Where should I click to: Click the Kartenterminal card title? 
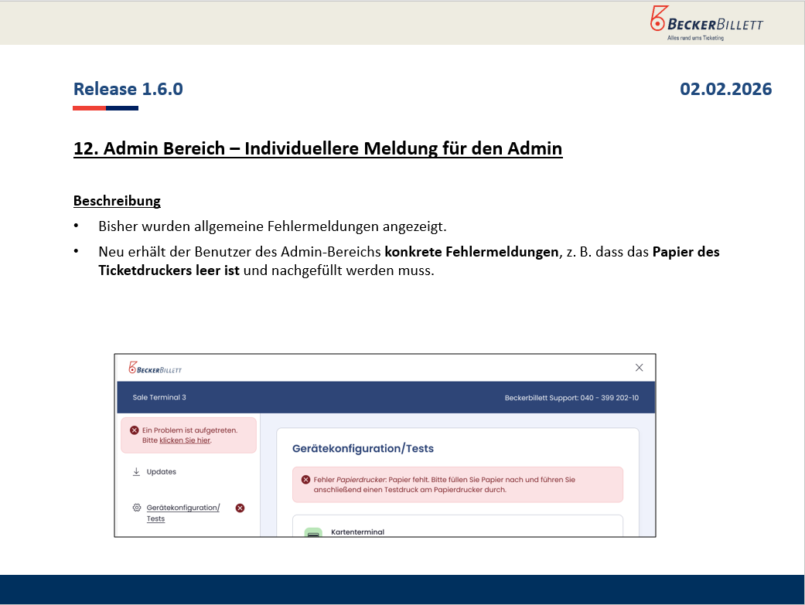(x=357, y=532)
